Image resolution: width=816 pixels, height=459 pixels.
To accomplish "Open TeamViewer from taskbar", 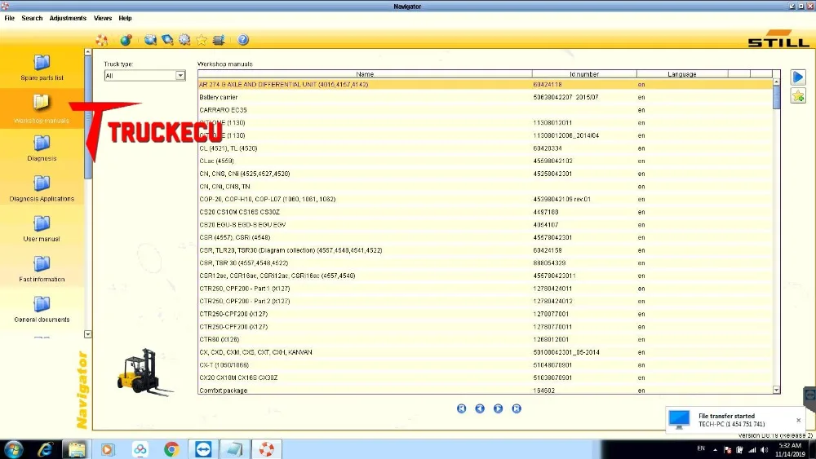I will click(x=203, y=449).
